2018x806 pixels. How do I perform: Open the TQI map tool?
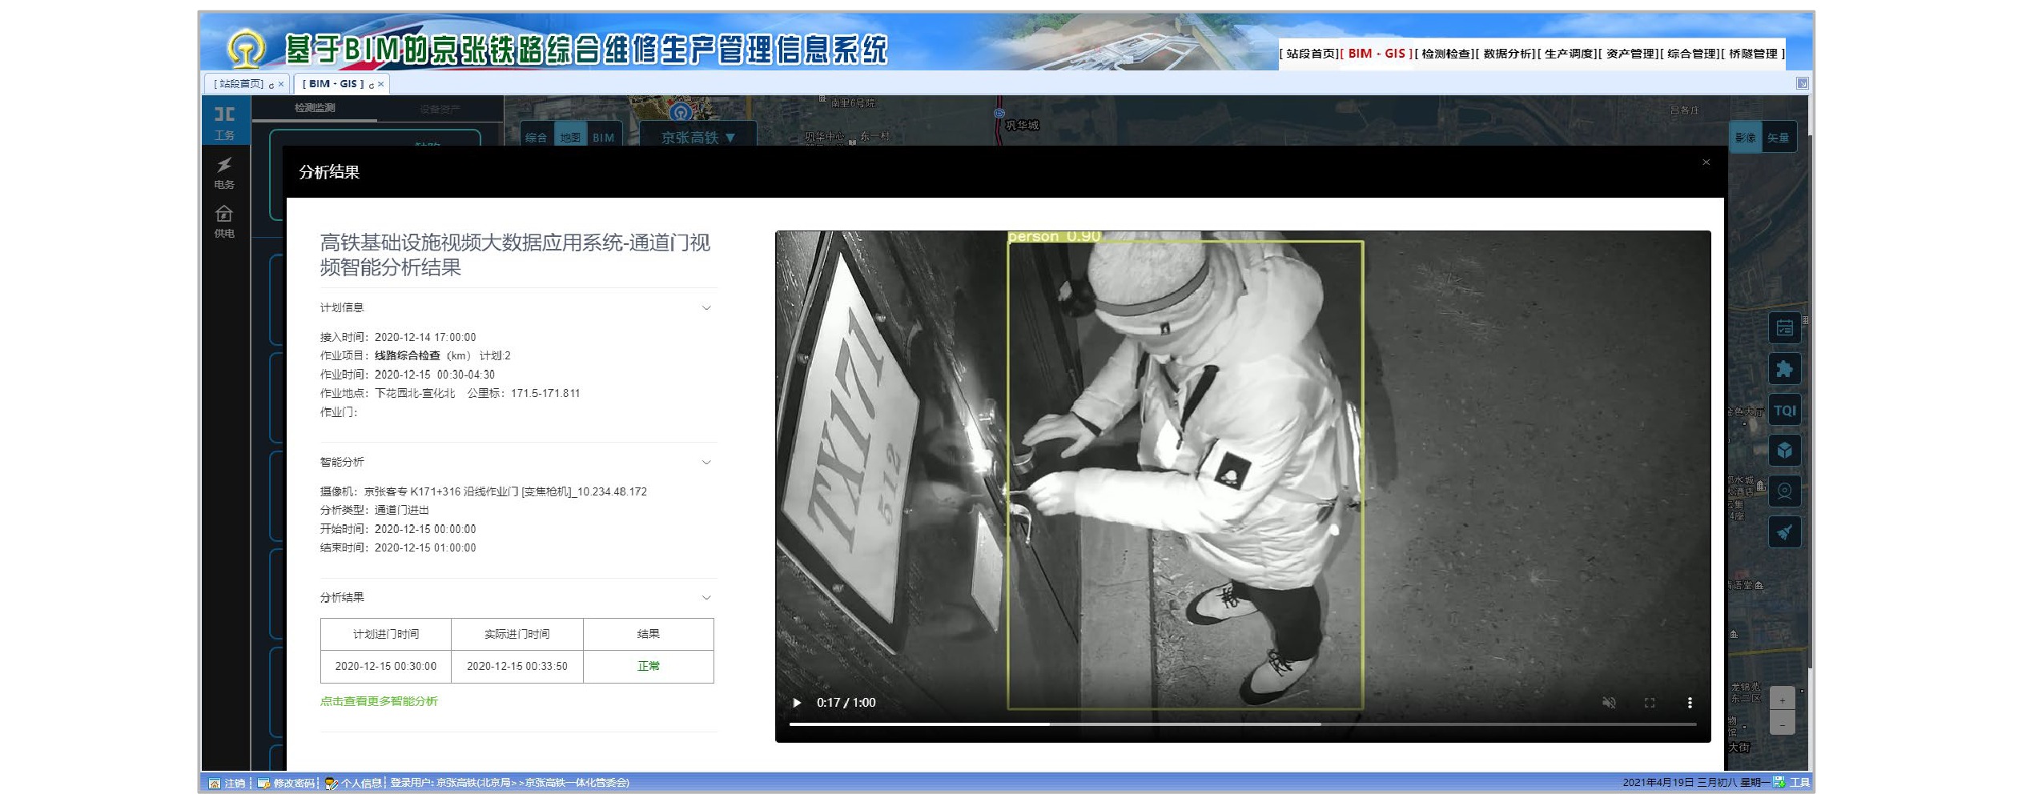(x=1784, y=411)
